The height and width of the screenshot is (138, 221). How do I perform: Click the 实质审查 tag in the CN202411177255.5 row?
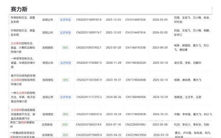point(66,97)
